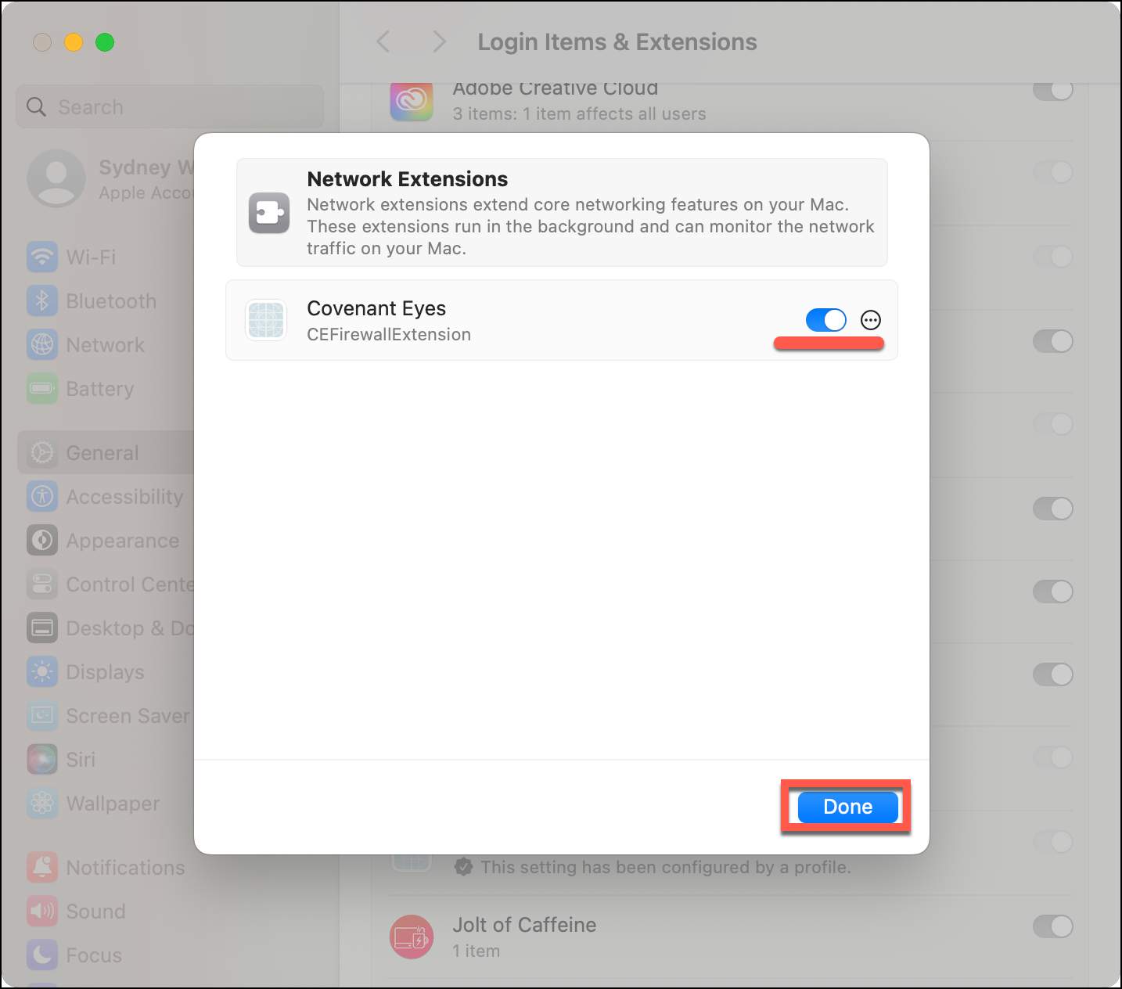Open Focus icon in sidebar
The height and width of the screenshot is (989, 1122).
point(42,955)
